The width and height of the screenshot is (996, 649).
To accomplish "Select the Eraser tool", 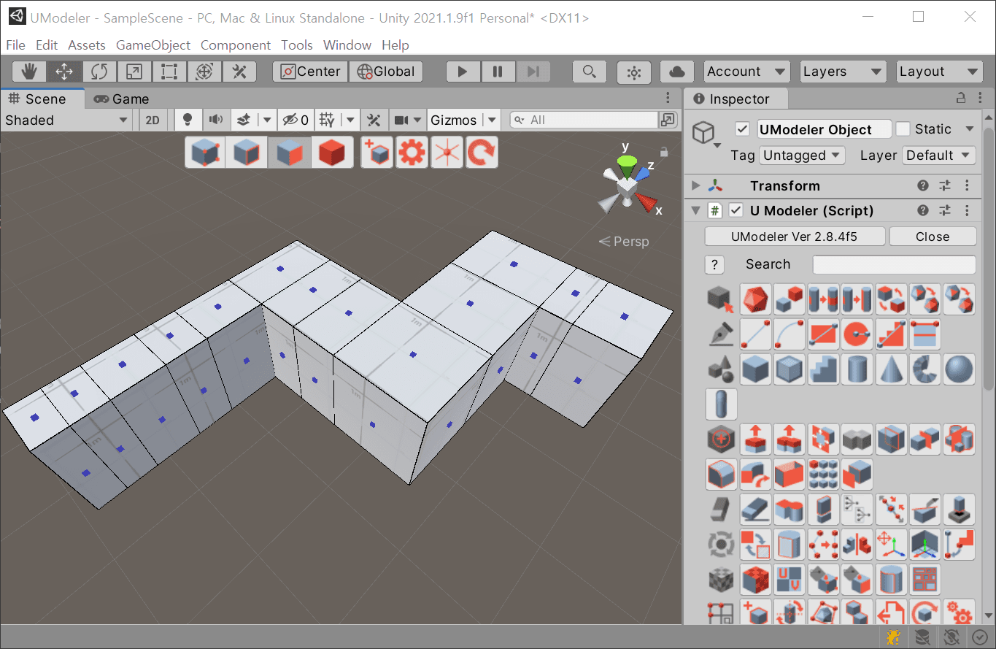I will (755, 509).
